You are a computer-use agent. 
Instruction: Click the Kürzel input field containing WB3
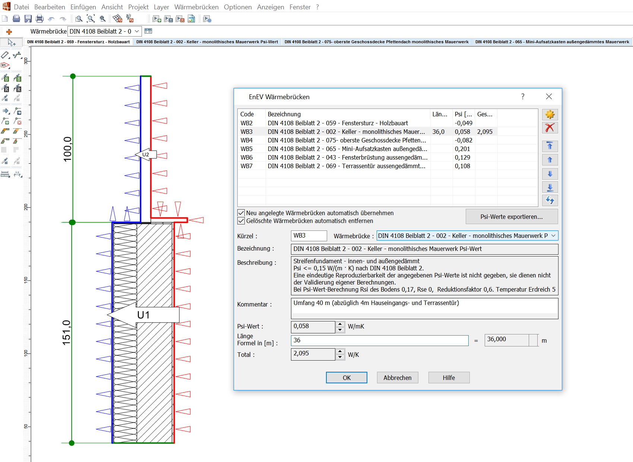click(x=309, y=236)
